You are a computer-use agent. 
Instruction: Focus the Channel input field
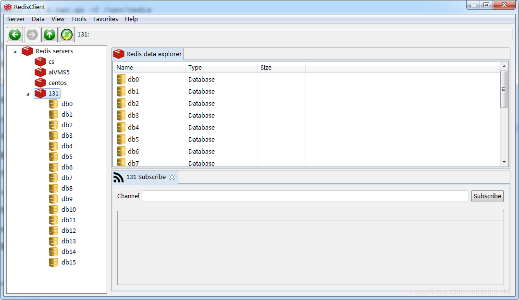pyautogui.click(x=305, y=196)
